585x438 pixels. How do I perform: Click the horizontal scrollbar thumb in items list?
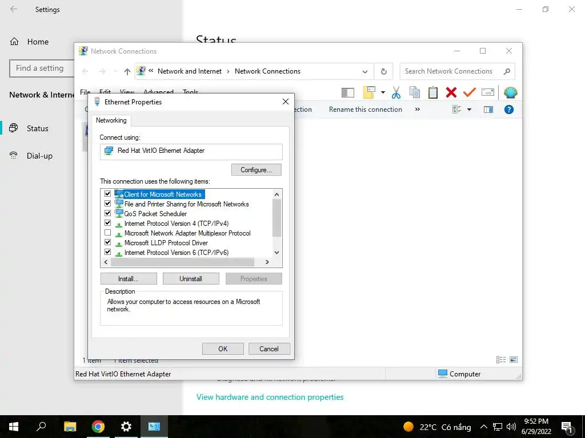[x=182, y=262]
